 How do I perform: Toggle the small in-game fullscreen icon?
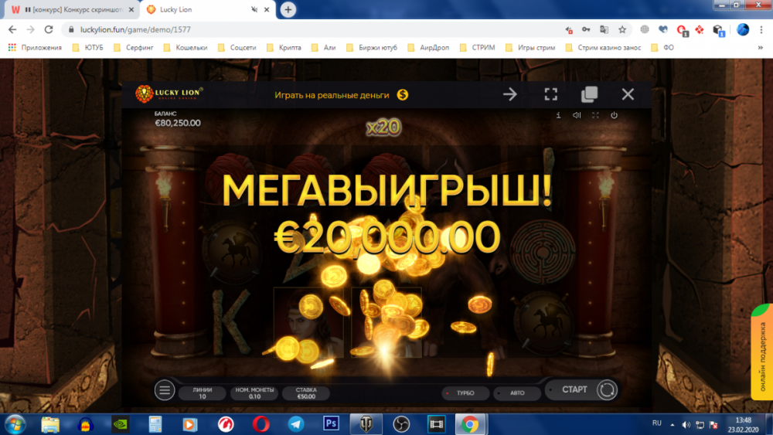[595, 115]
